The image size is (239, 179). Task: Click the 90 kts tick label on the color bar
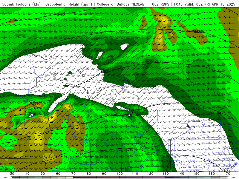(x=104, y=174)
